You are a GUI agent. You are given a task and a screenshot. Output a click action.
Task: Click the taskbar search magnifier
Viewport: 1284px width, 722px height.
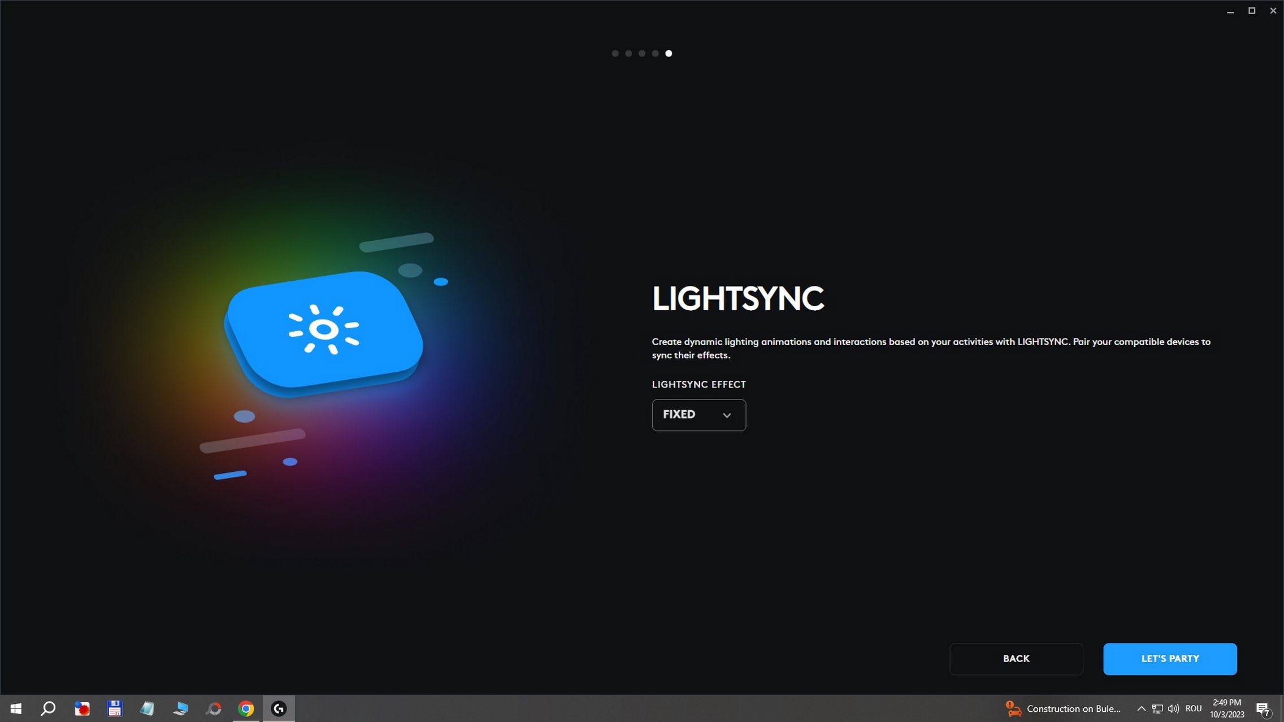pyautogui.click(x=49, y=708)
